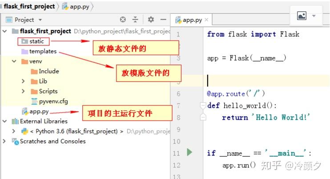Image resolution: width=330 pixels, height=179 pixels.
Task: Select the pyvenv.cfg file
Action: point(53,101)
